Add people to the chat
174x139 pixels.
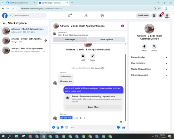coord(83,56)
